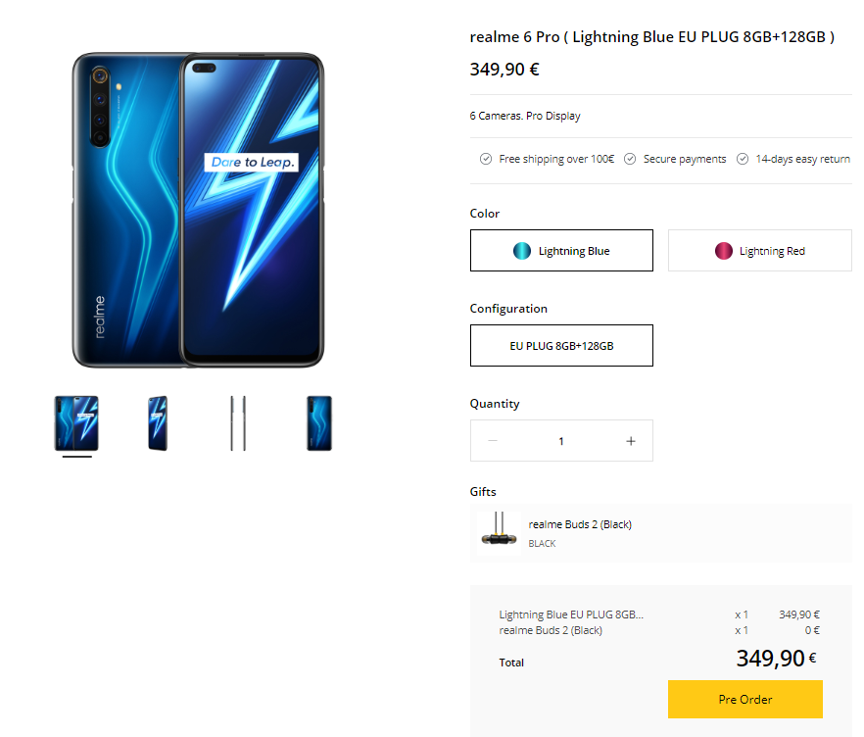The image size is (864, 737).
Task: Select the Lightning Red color option
Action: click(x=759, y=250)
